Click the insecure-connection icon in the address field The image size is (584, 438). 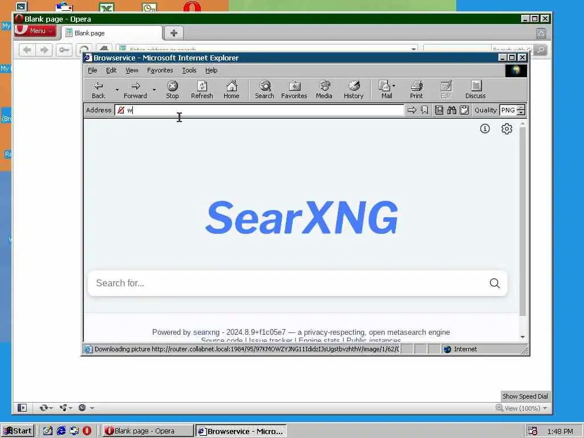click(x=121, y=110)
